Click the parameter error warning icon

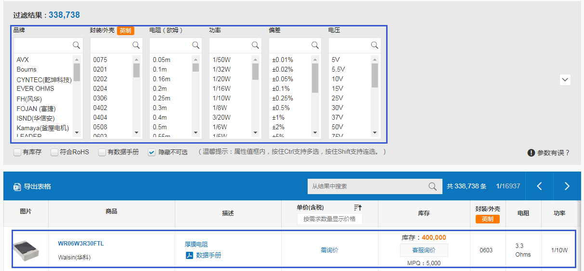pos(531,153)
